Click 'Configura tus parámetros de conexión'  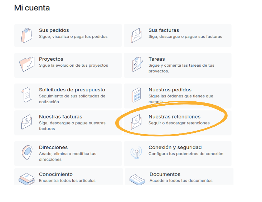[186, 154]
